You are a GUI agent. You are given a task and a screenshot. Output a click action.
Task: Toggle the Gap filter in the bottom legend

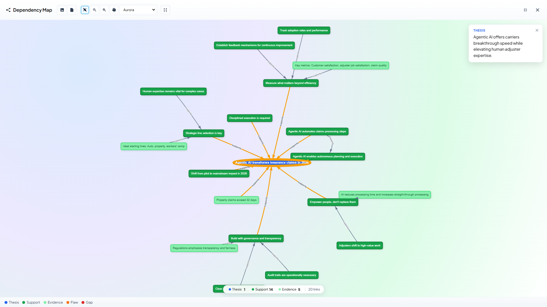87,302
